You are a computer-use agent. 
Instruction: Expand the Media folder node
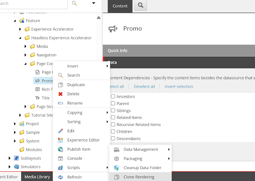point(25,46)
